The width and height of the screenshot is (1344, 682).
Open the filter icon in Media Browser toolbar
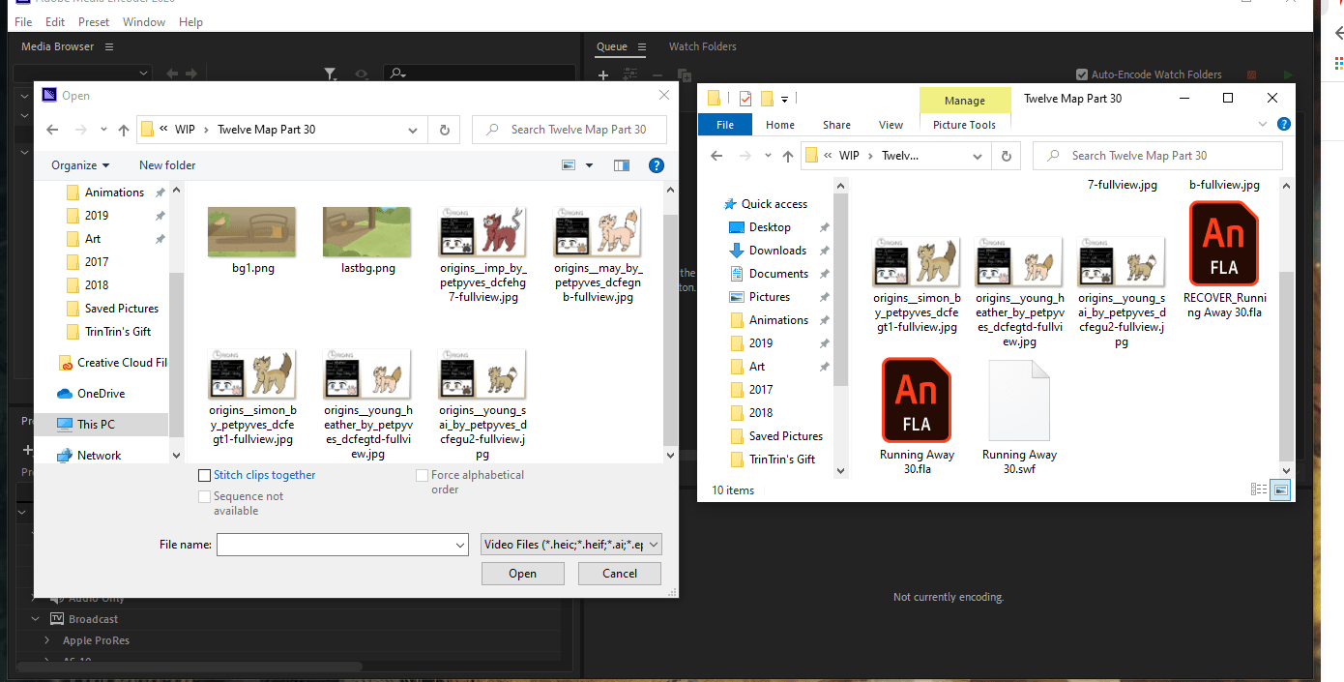coord(331,74)
